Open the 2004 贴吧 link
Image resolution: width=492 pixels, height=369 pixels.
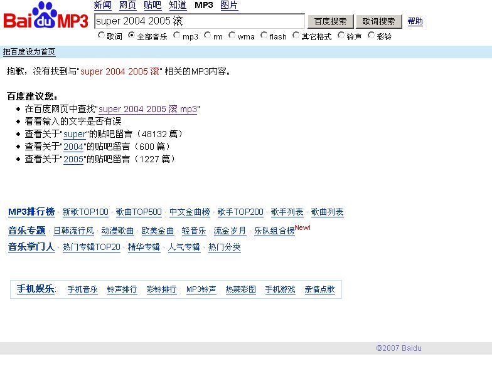[x=73, y=147]
